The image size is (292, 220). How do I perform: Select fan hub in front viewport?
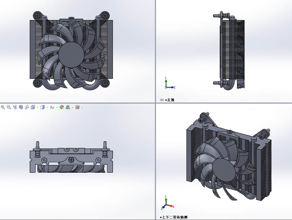(x=71, y=55)
